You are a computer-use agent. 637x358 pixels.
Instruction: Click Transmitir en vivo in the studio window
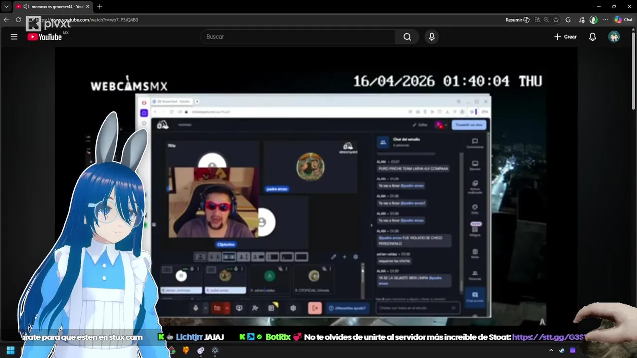coord(469,125)
